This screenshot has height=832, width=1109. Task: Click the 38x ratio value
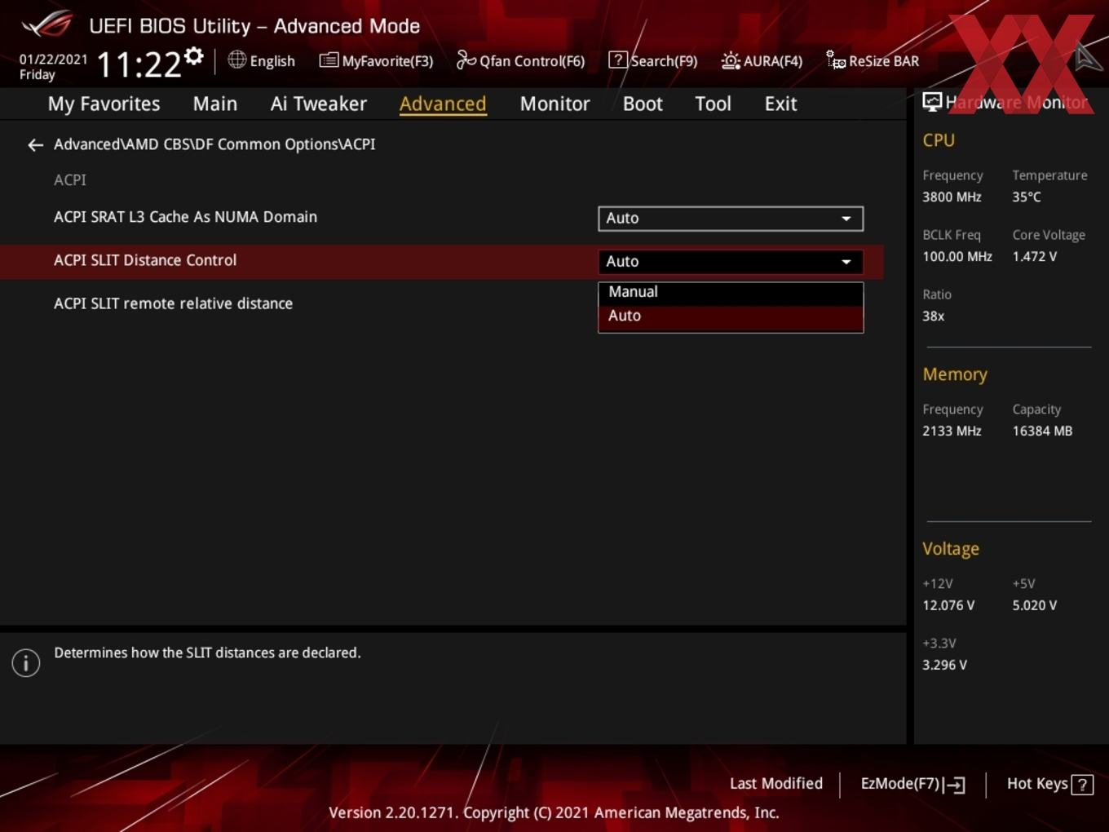[934, 316]
